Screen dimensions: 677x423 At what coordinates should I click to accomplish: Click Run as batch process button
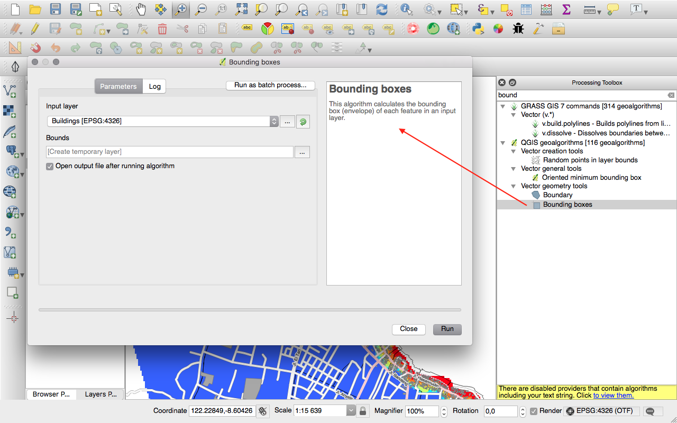point(270,85)
